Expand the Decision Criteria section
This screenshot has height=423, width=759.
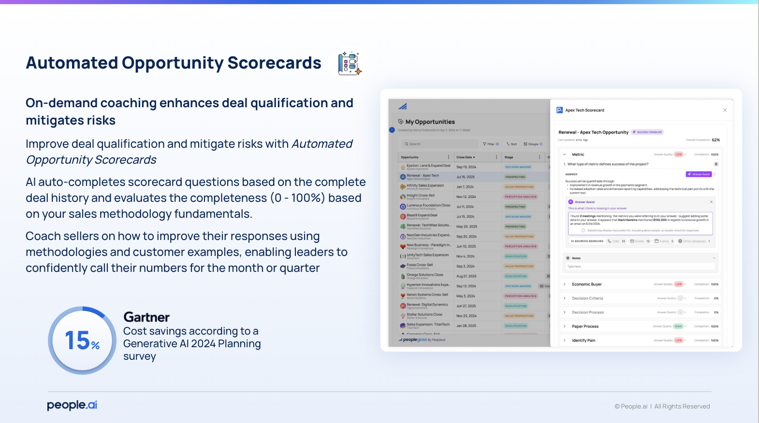(x=564, y=298)
